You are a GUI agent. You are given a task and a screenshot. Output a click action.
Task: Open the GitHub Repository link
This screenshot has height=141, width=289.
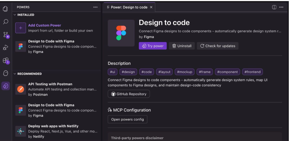point(129,94)
